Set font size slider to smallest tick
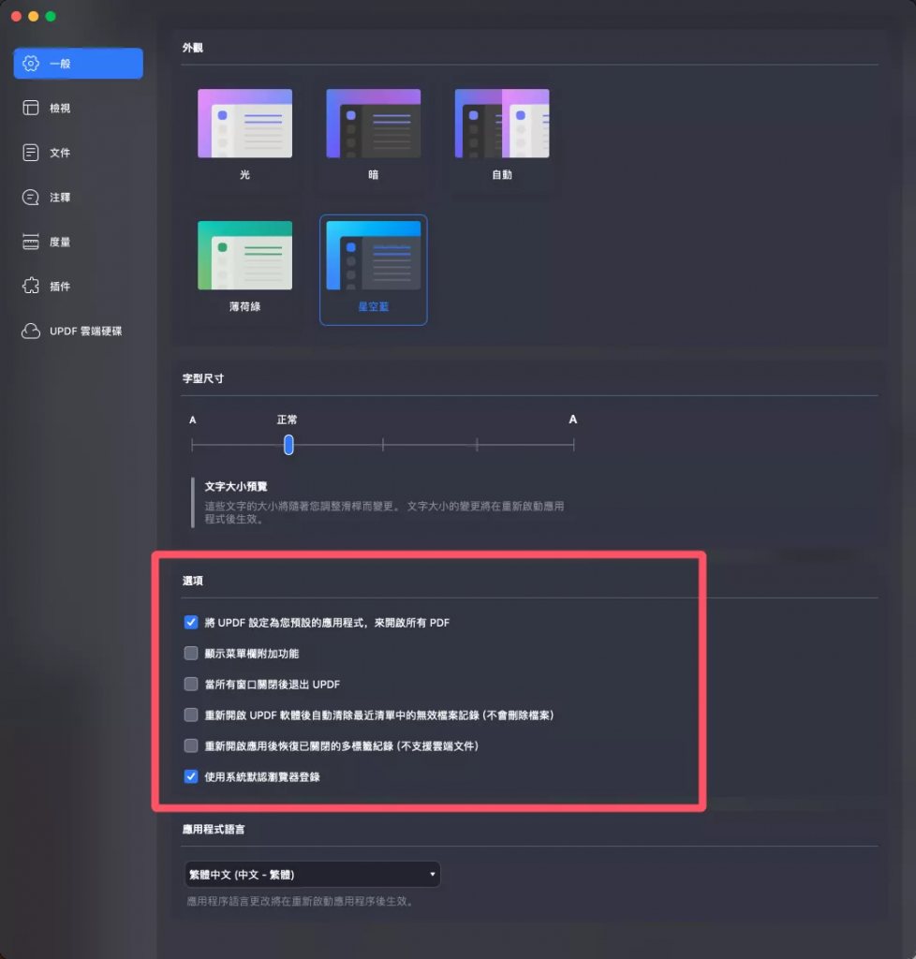Image resolution: width=916 pixels, height=959 pixels. click(192, 445)
